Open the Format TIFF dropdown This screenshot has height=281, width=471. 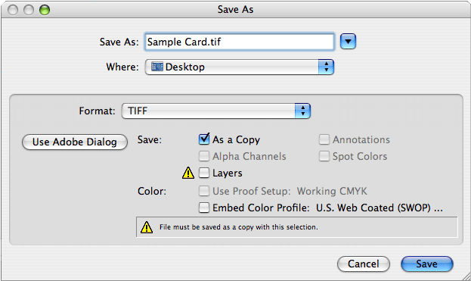[x=216, y=111]
